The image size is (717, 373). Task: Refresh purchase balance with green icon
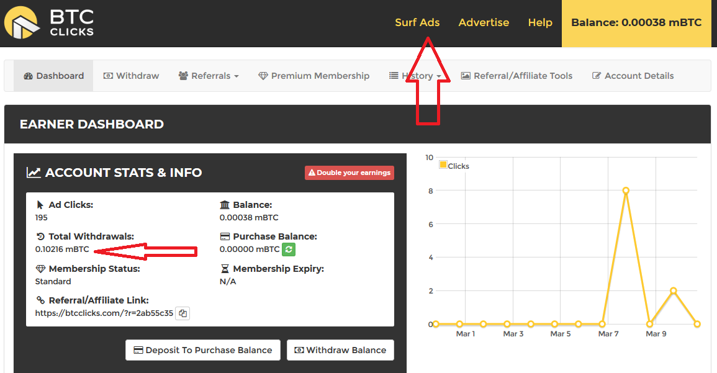pos(288,249)
